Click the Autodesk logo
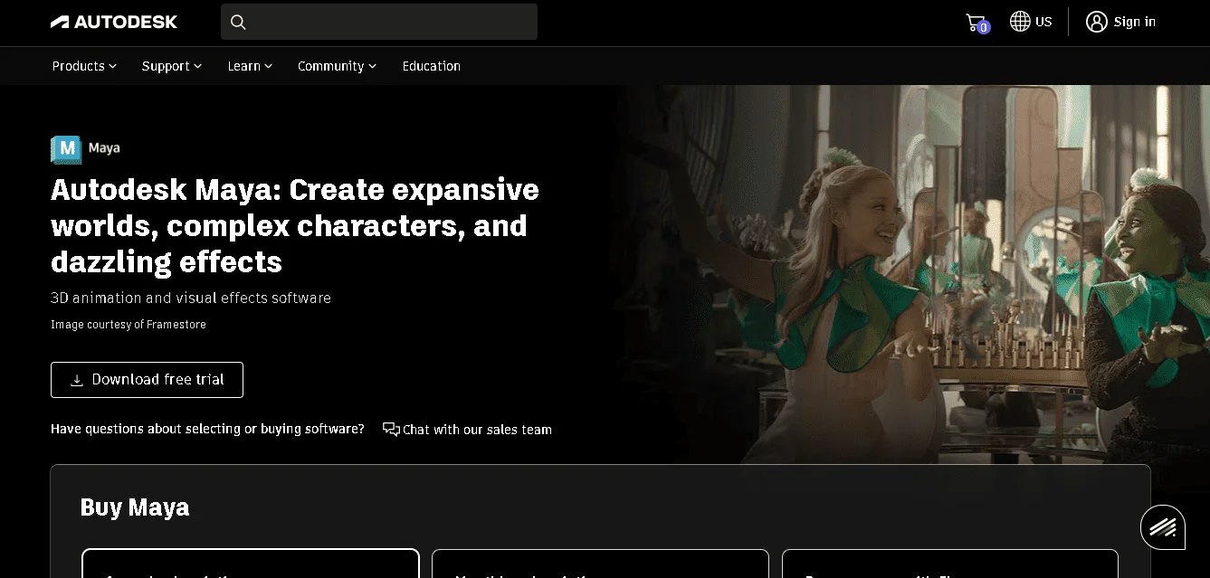Screen dimensions: 1210x578 114,21
